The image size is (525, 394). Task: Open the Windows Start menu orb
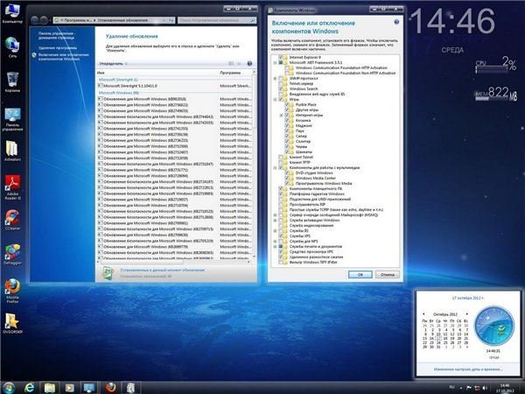pos(9,388)
